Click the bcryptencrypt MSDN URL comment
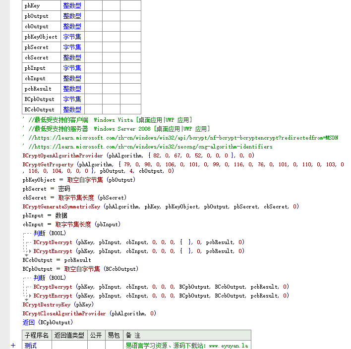 pyautogui.click(x=180, y=138)
